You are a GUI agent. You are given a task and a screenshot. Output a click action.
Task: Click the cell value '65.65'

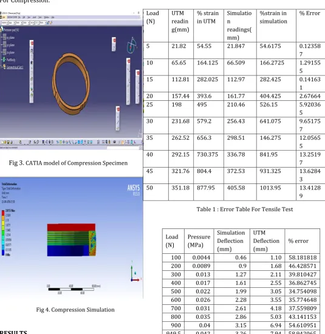179,63
